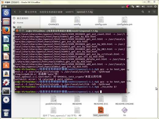Viewport: 159px width, 119px height.
Task: Navigate to 信息安全系统设计基础 breadcrumb
Action: [x=51, y=12]
